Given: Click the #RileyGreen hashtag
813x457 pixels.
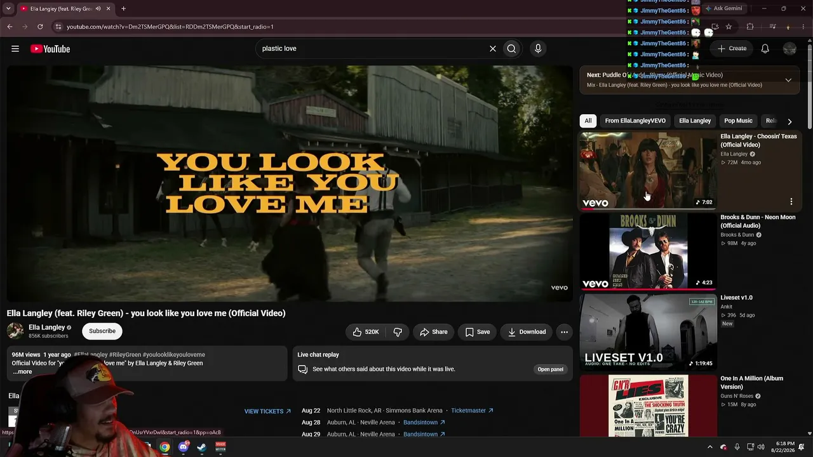Looking at the screenshot, I should point(124,355).
